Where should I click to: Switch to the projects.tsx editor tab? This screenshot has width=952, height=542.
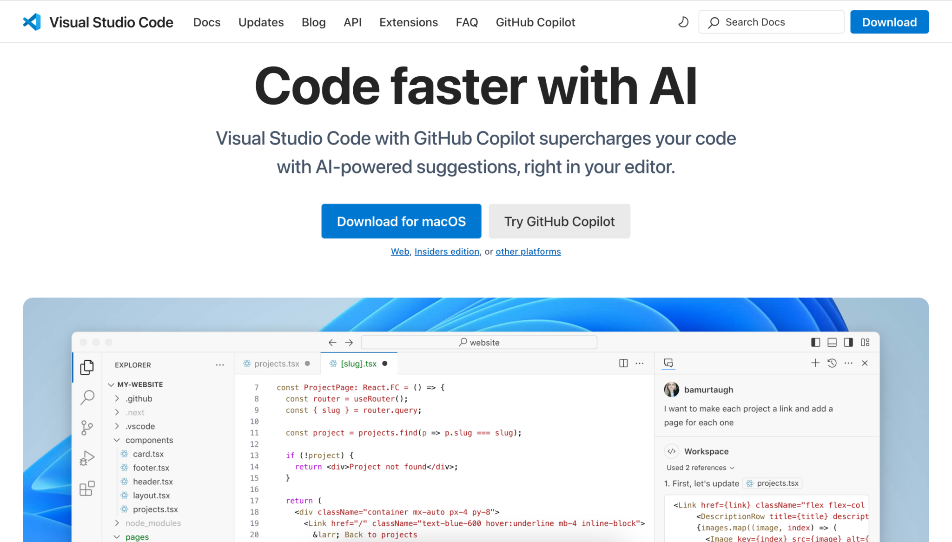click(277, 363)
